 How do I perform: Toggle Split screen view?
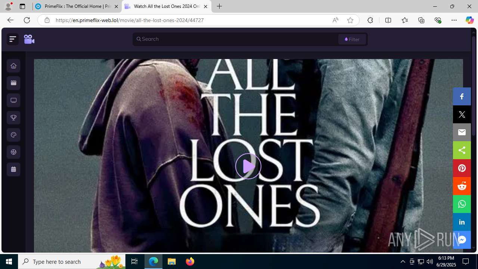coord(388,20)
